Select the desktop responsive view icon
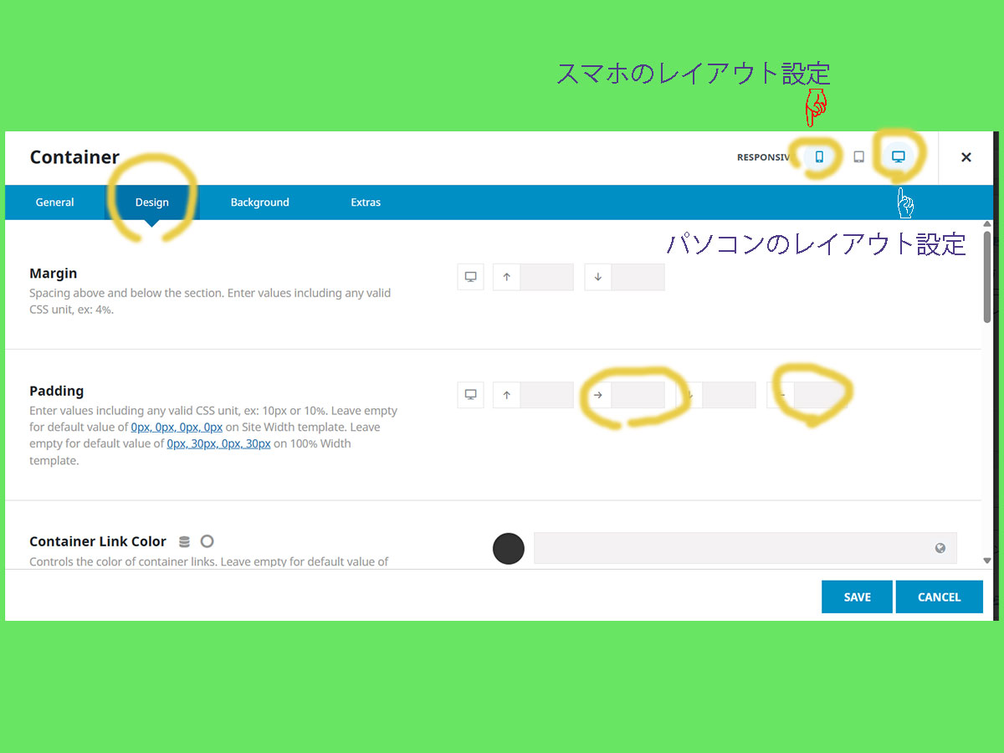The width and height of the screenshot is (1004, 753). click(898, 156)
